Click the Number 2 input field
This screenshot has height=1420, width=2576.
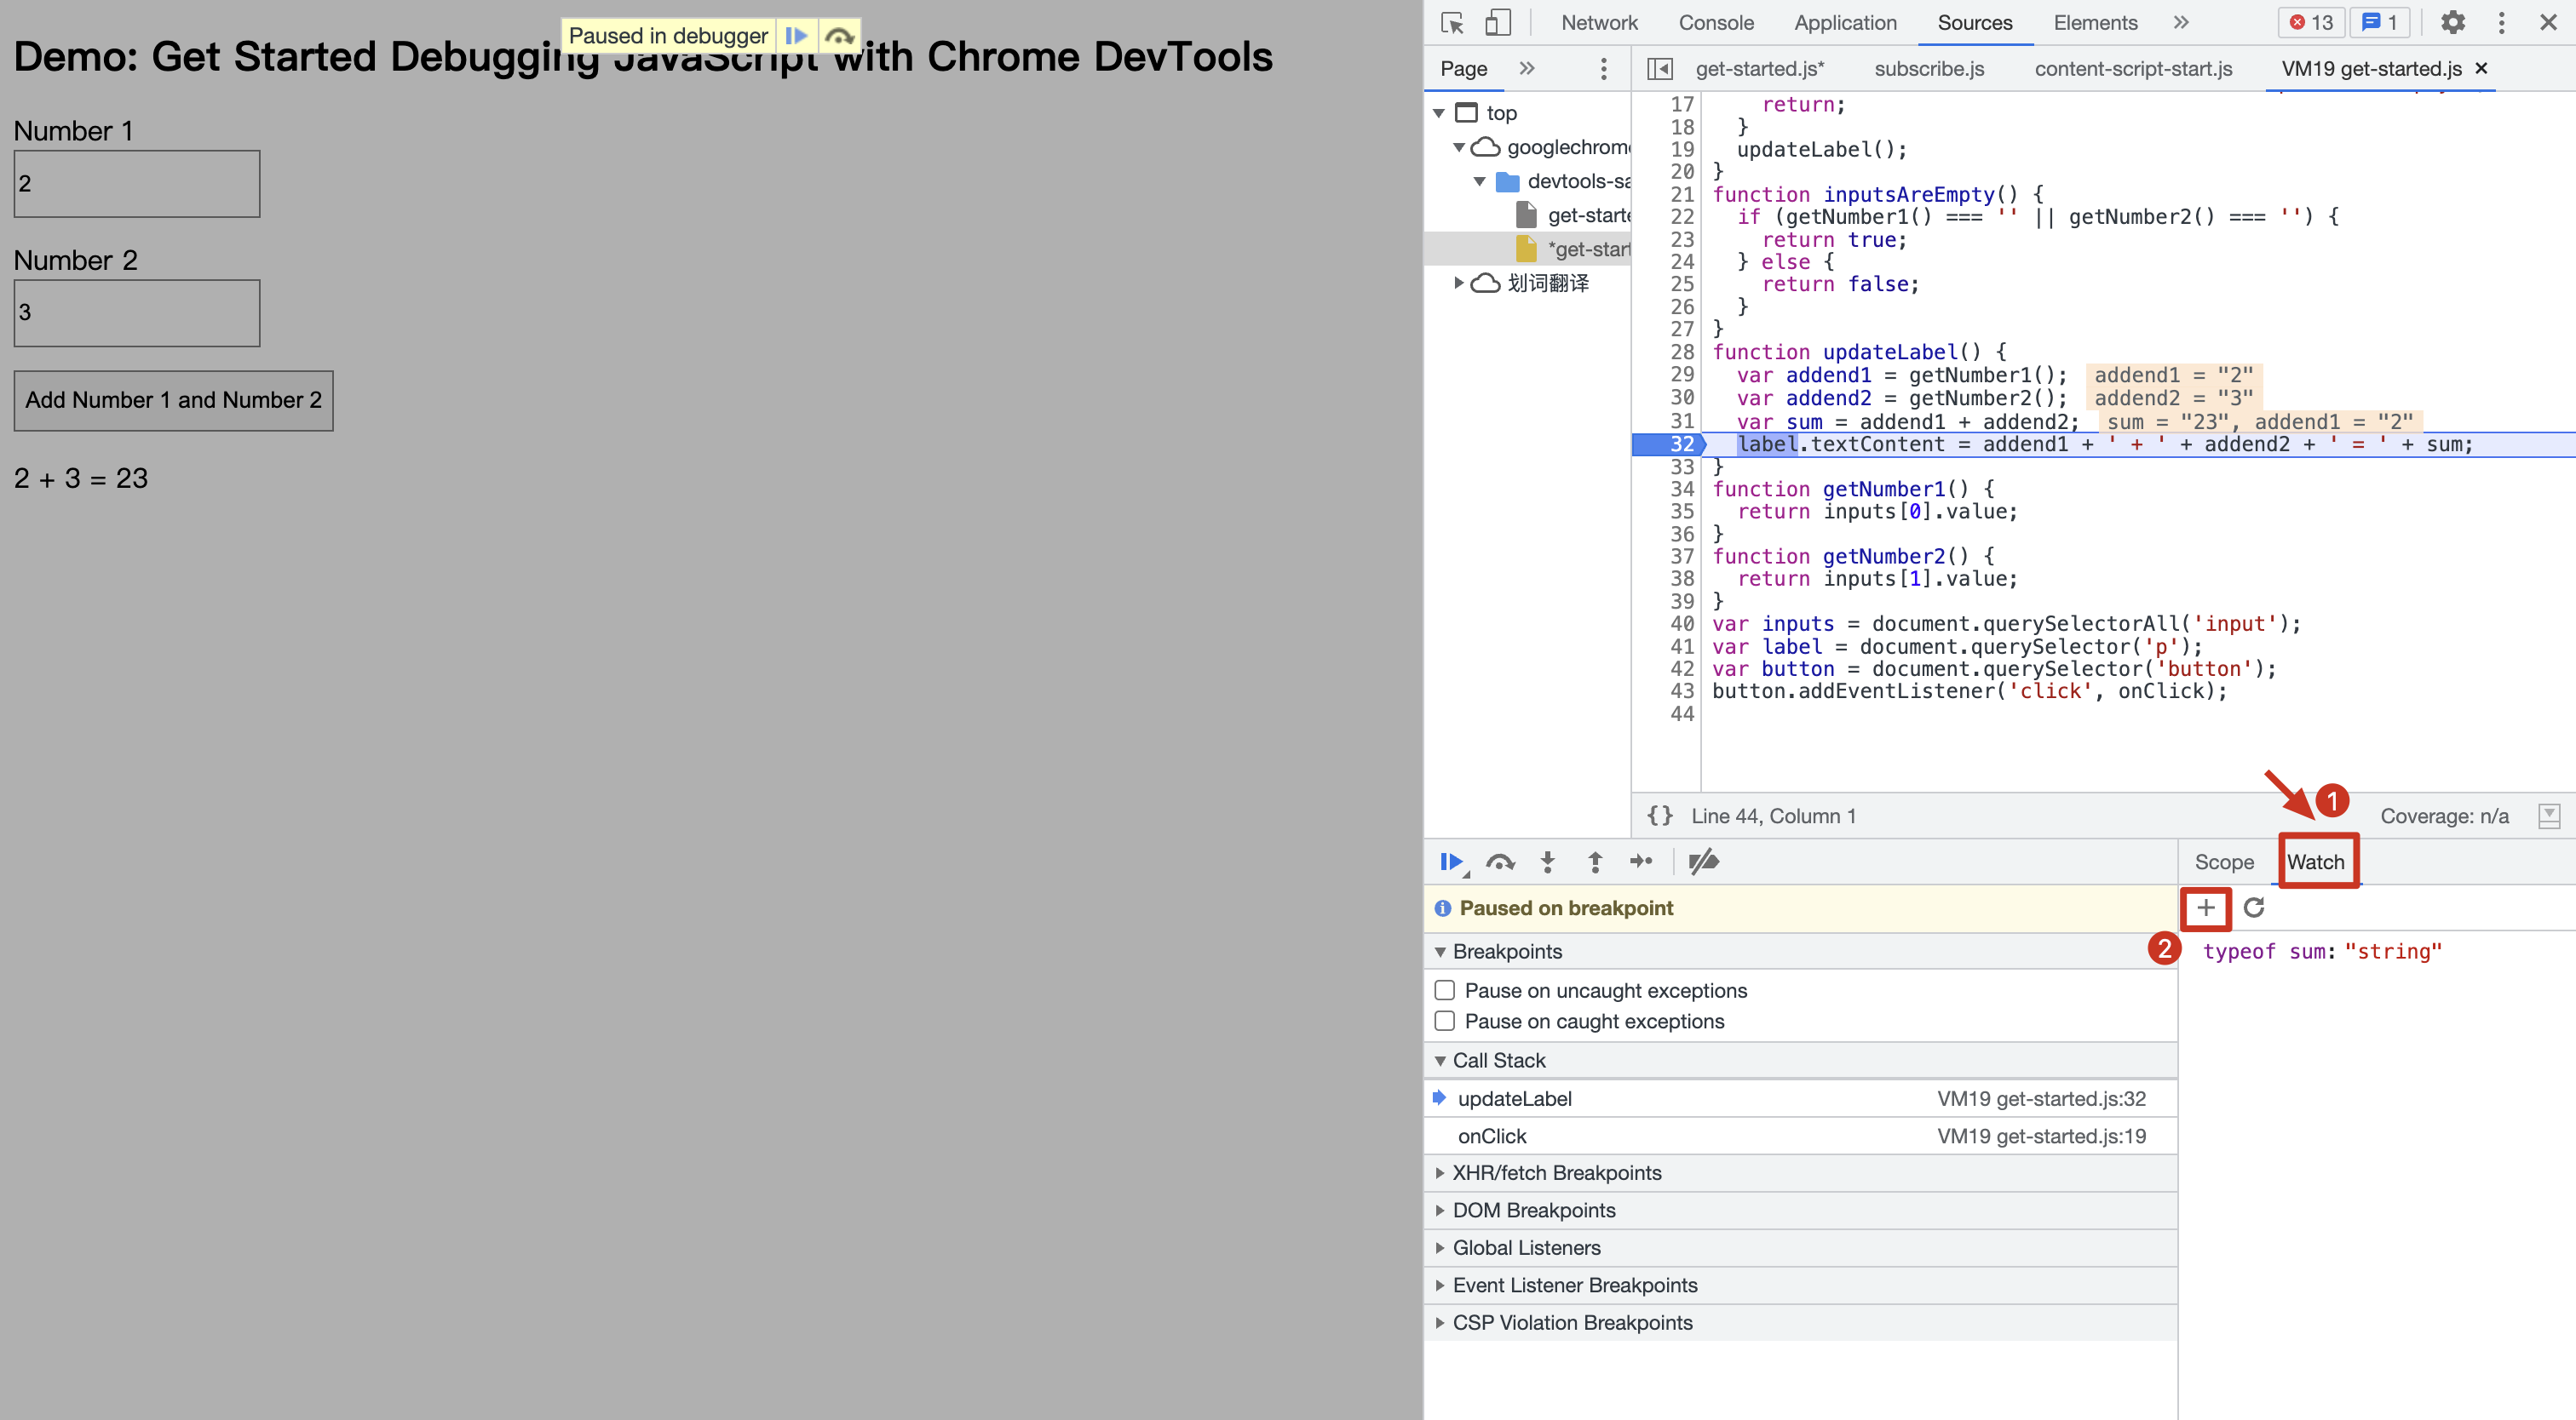tap(137, 312)
